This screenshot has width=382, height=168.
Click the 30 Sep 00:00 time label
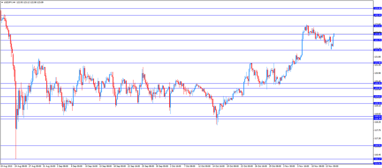coord(162,166)
